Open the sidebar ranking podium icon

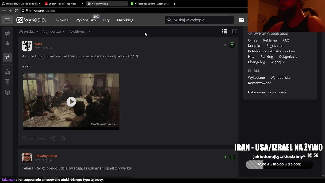coord(7,71)
